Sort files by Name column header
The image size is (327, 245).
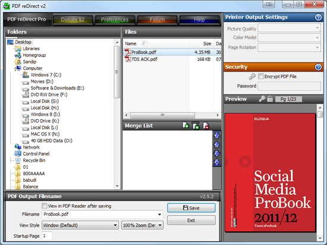tap(156, 44)
